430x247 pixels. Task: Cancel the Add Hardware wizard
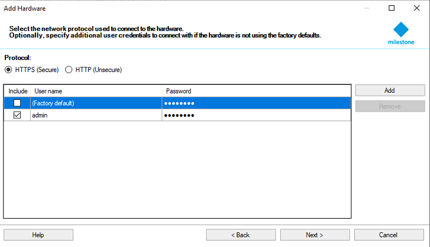tap(389, 235)
